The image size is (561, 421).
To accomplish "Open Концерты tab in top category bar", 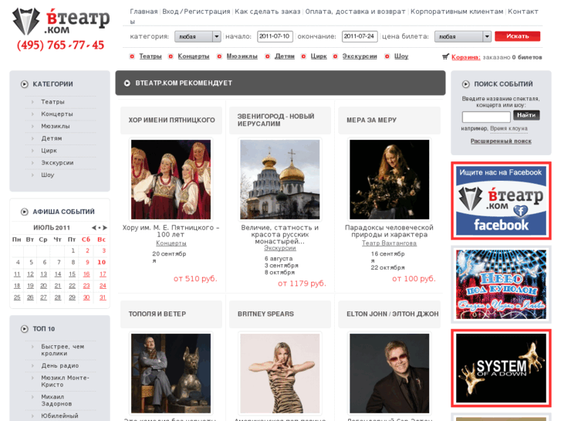I will pos(194,56).
